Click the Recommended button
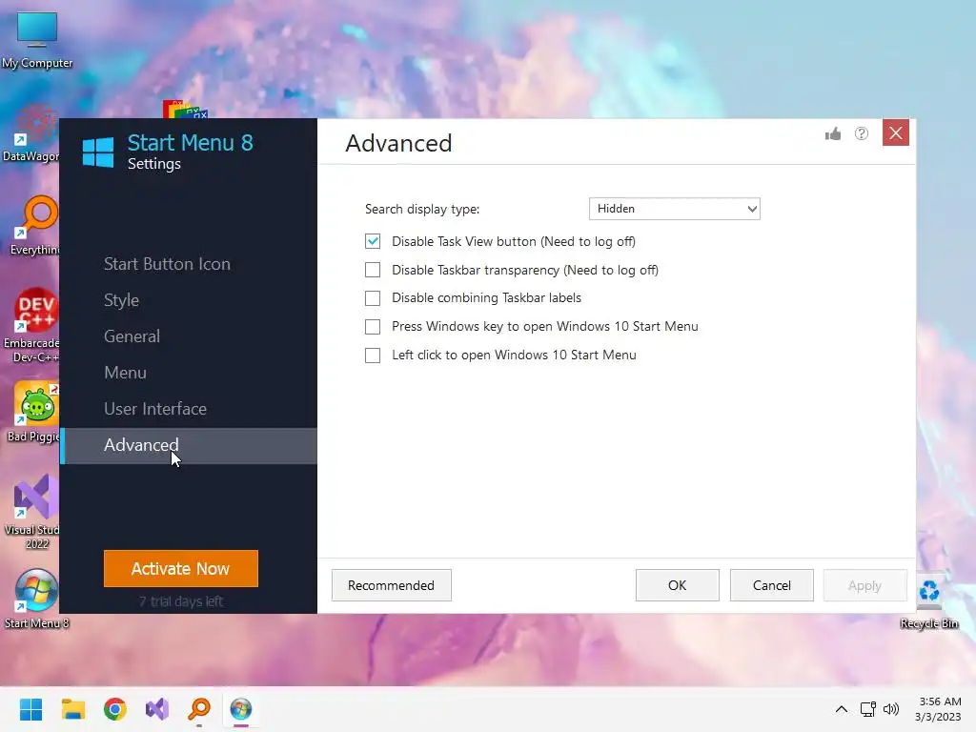This screenshot has width=976, height=732. 391,585
